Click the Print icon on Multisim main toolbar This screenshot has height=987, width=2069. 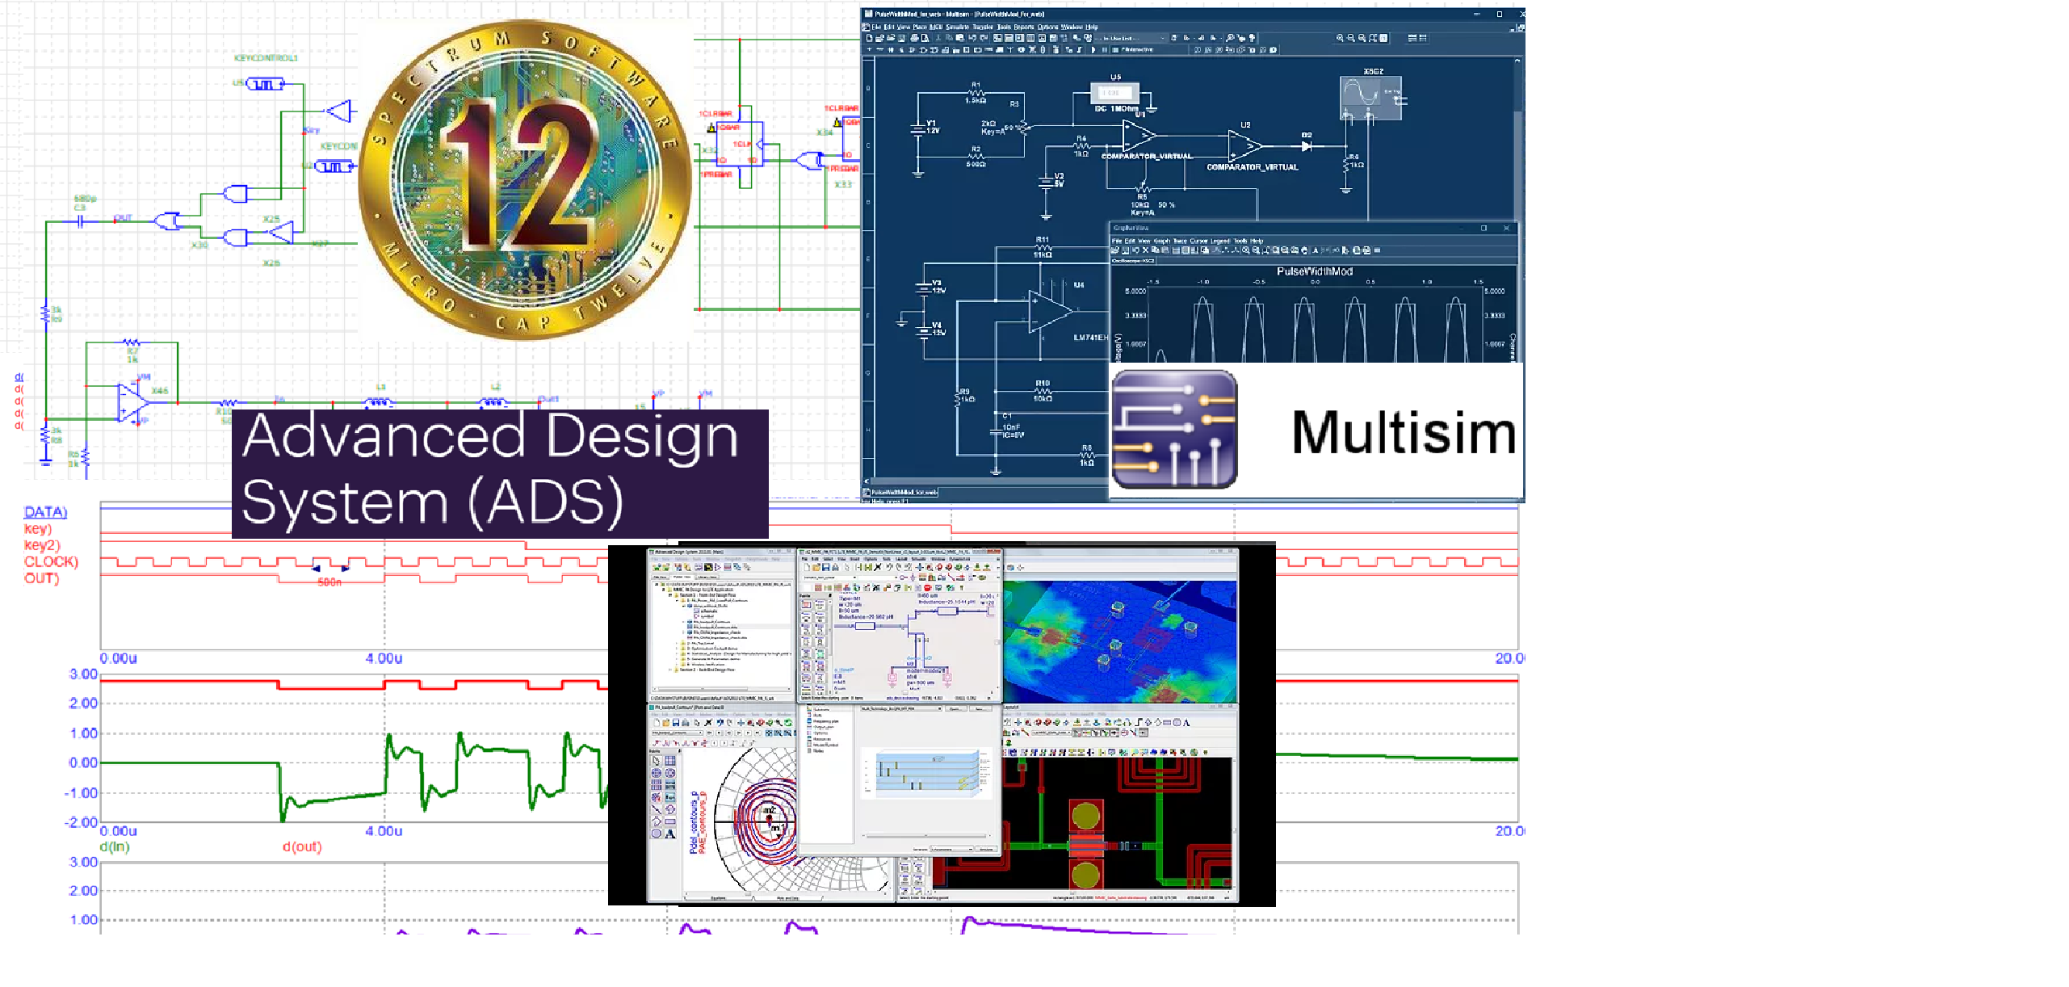[x=914, y=38]
